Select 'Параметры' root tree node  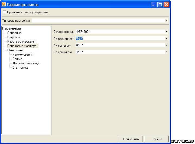point(11,28)
